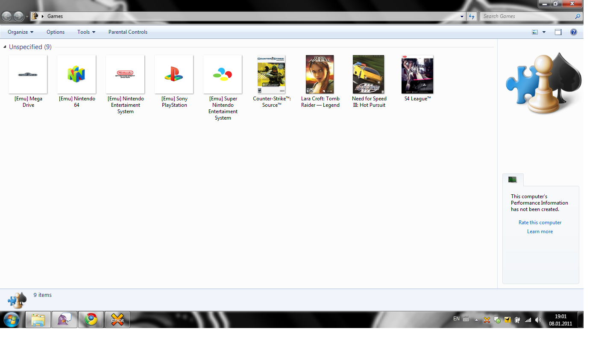This screenshot has height=340, width=613.
Task: Click the Nintendo Entertainment System icon
Action: coord(125,74)
